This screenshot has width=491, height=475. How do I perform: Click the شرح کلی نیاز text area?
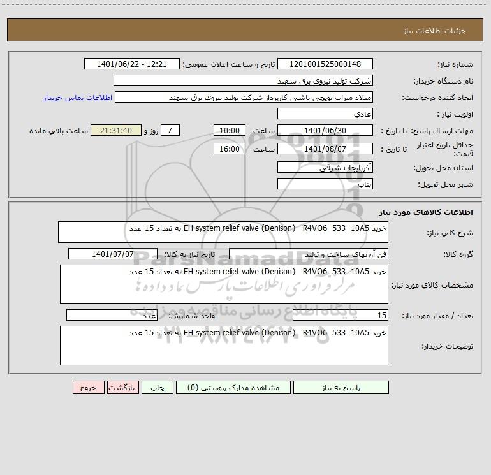[223, 232]
